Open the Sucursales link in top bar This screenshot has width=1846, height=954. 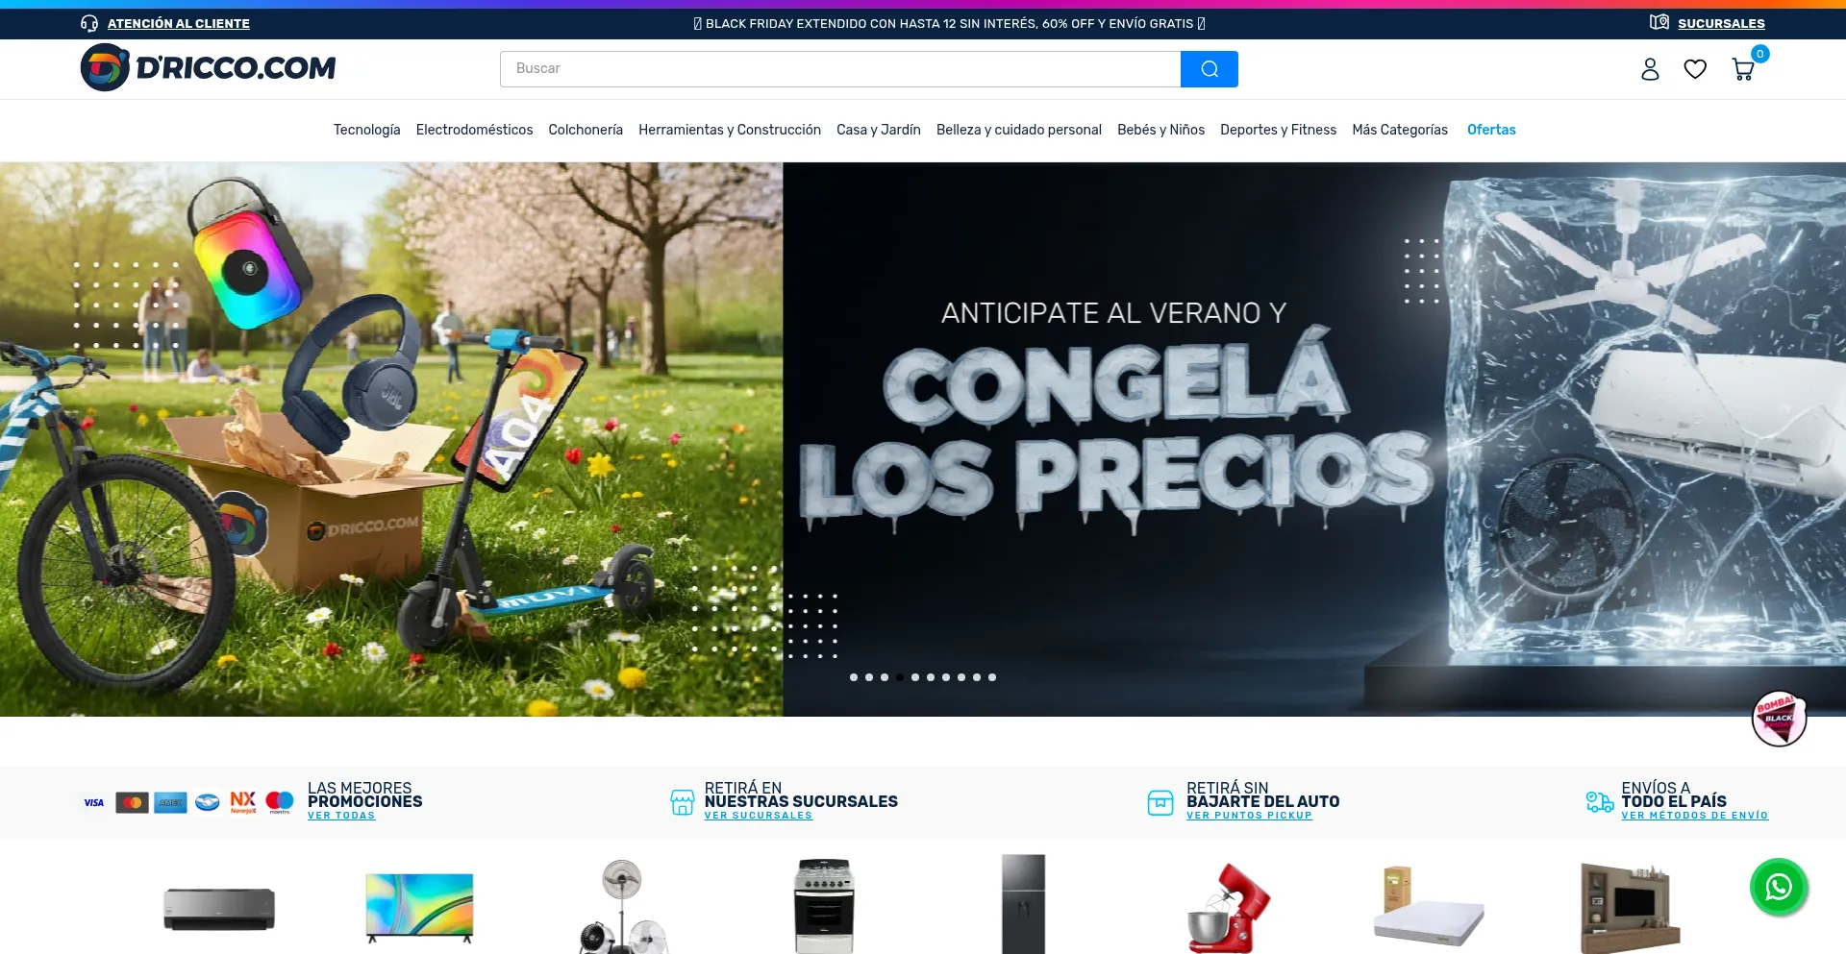(x=1720, y=23)
